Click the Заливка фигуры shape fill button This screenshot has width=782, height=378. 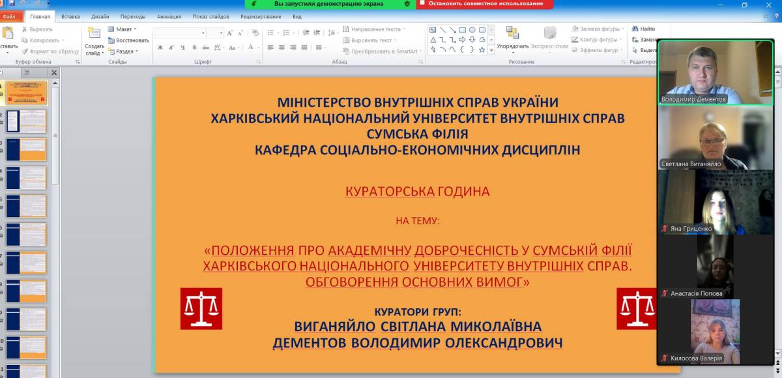[594, 29]
